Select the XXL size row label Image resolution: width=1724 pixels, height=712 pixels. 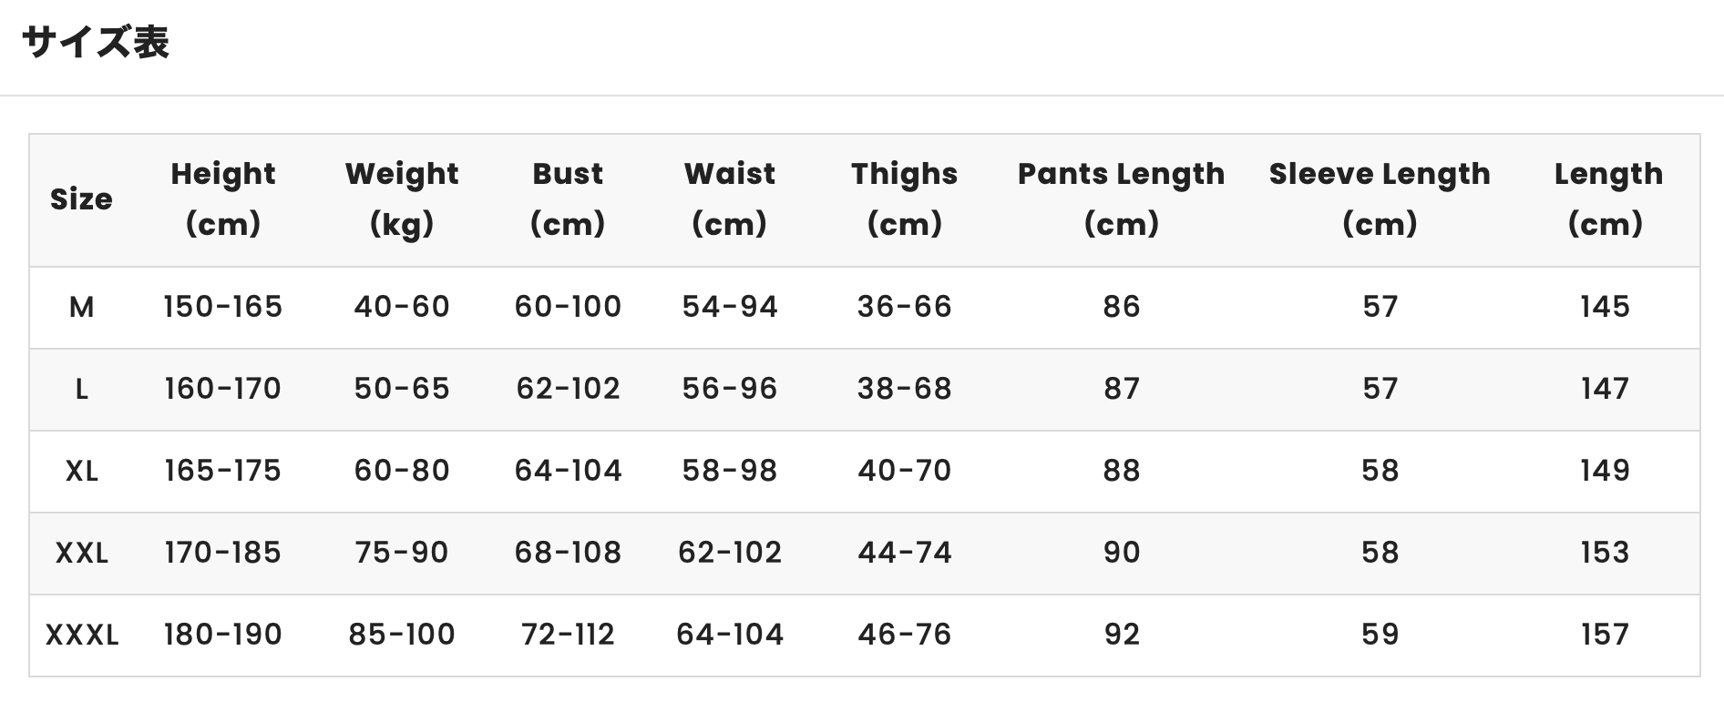point(81,554)
